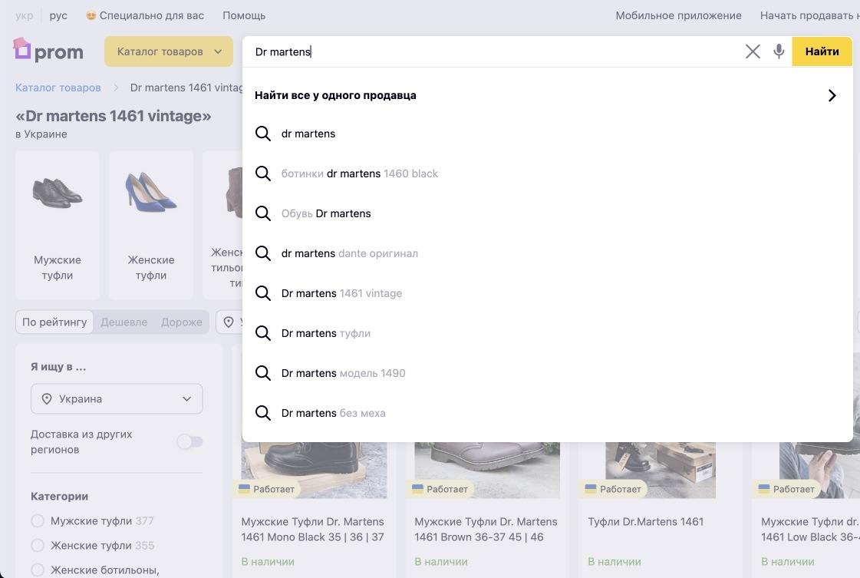Viewport: 860px width, 578px height.
Task: Click 'Работает' badge on 1461 Brown product
Action: [x=440, y=489]
